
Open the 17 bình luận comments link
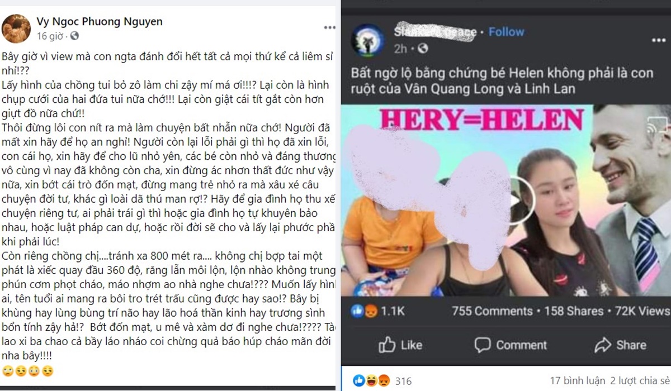point(577,382)
